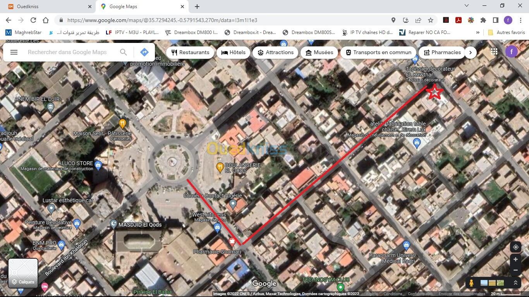Open directions with the blue arrow icon

[144, 52]
